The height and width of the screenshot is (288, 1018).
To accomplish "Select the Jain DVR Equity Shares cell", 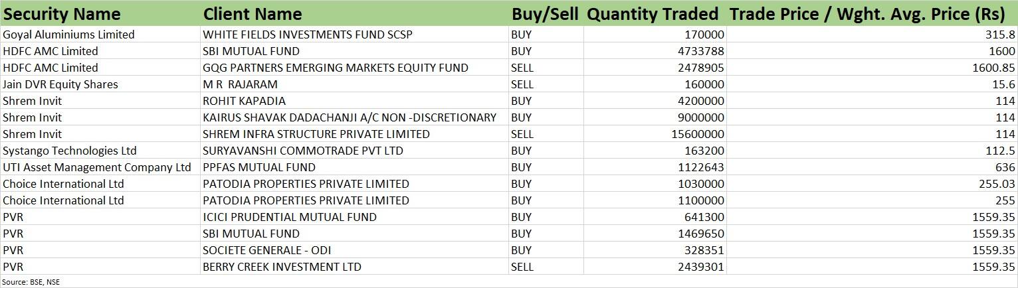I will pos(100,84).
